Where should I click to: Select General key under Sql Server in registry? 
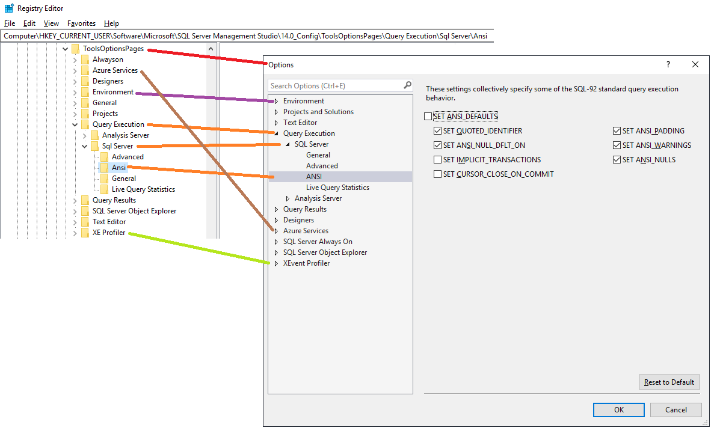124,179
